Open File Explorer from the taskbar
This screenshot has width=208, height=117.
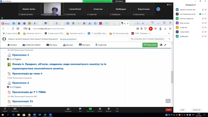[19, 115]
